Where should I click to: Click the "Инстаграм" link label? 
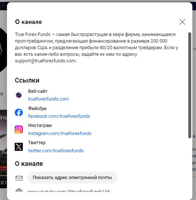tap(40, 126)
